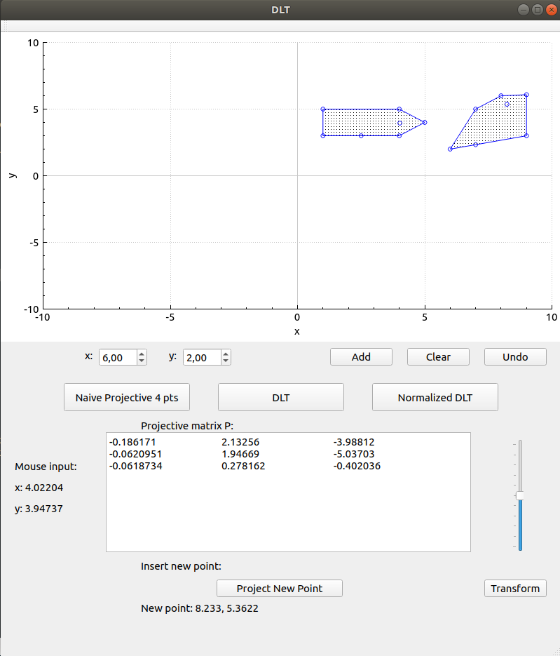Click the Mouse input x value label
The height and width of the screenshot is (656, 560).
click(39, 488)
